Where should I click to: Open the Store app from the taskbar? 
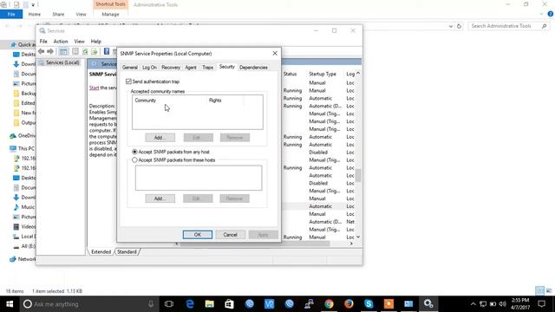(229, 304)
